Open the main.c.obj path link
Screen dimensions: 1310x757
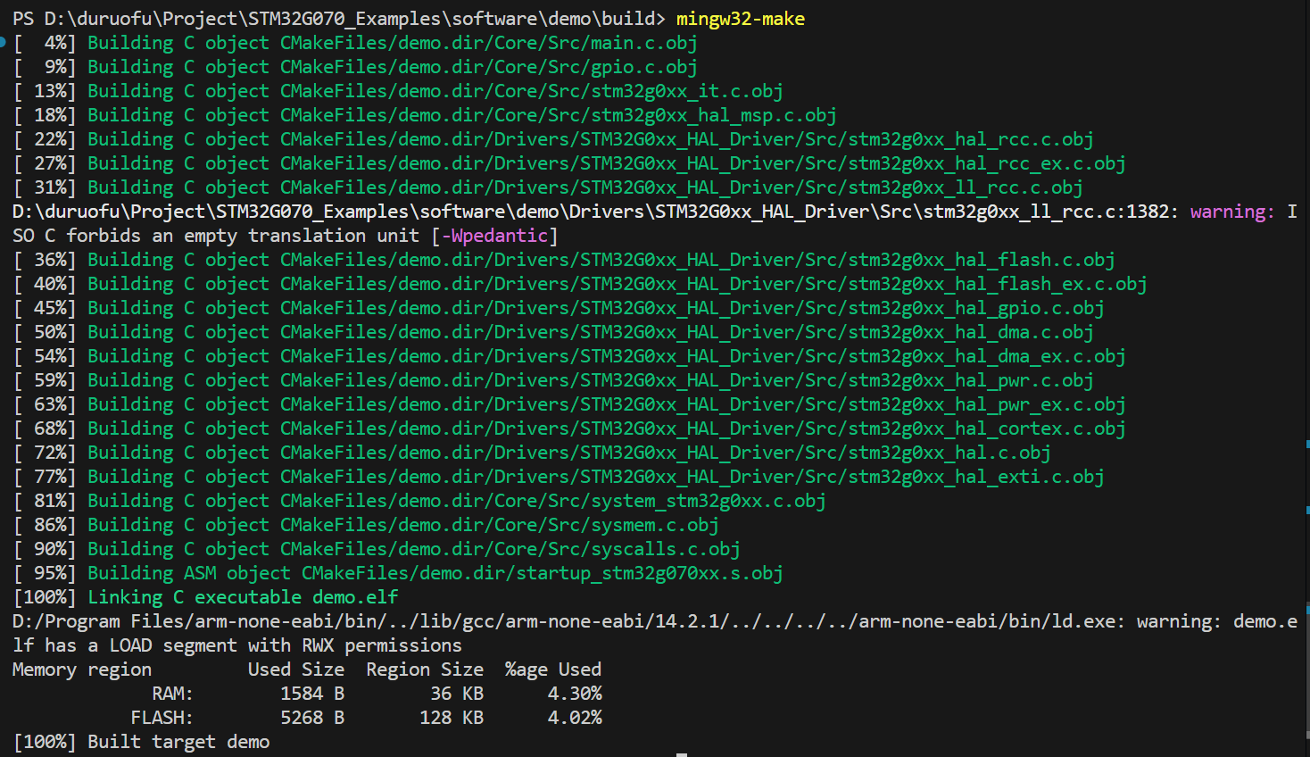click(x=488, y=43)
